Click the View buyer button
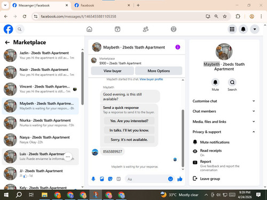 112,71
